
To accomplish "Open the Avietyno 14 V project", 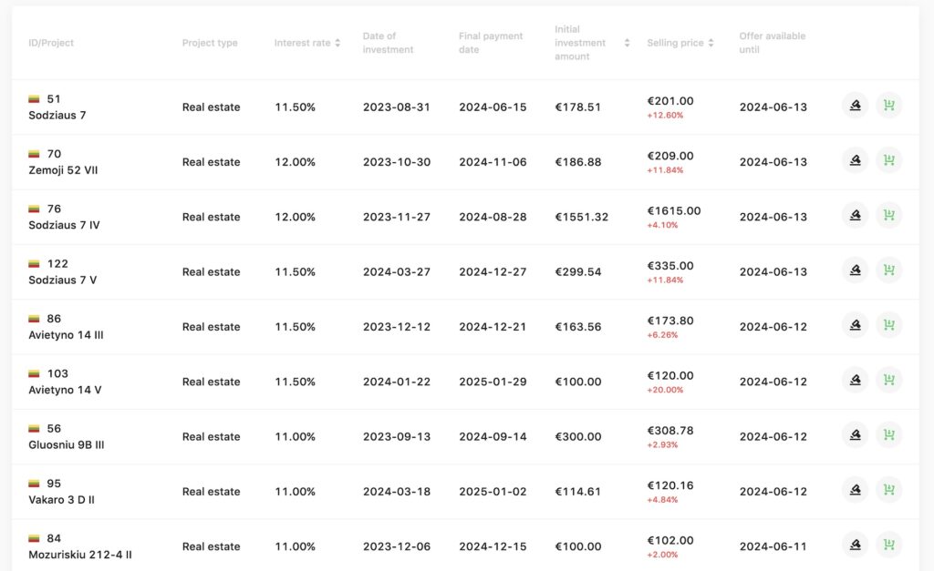I will click(x=65, y=390).
